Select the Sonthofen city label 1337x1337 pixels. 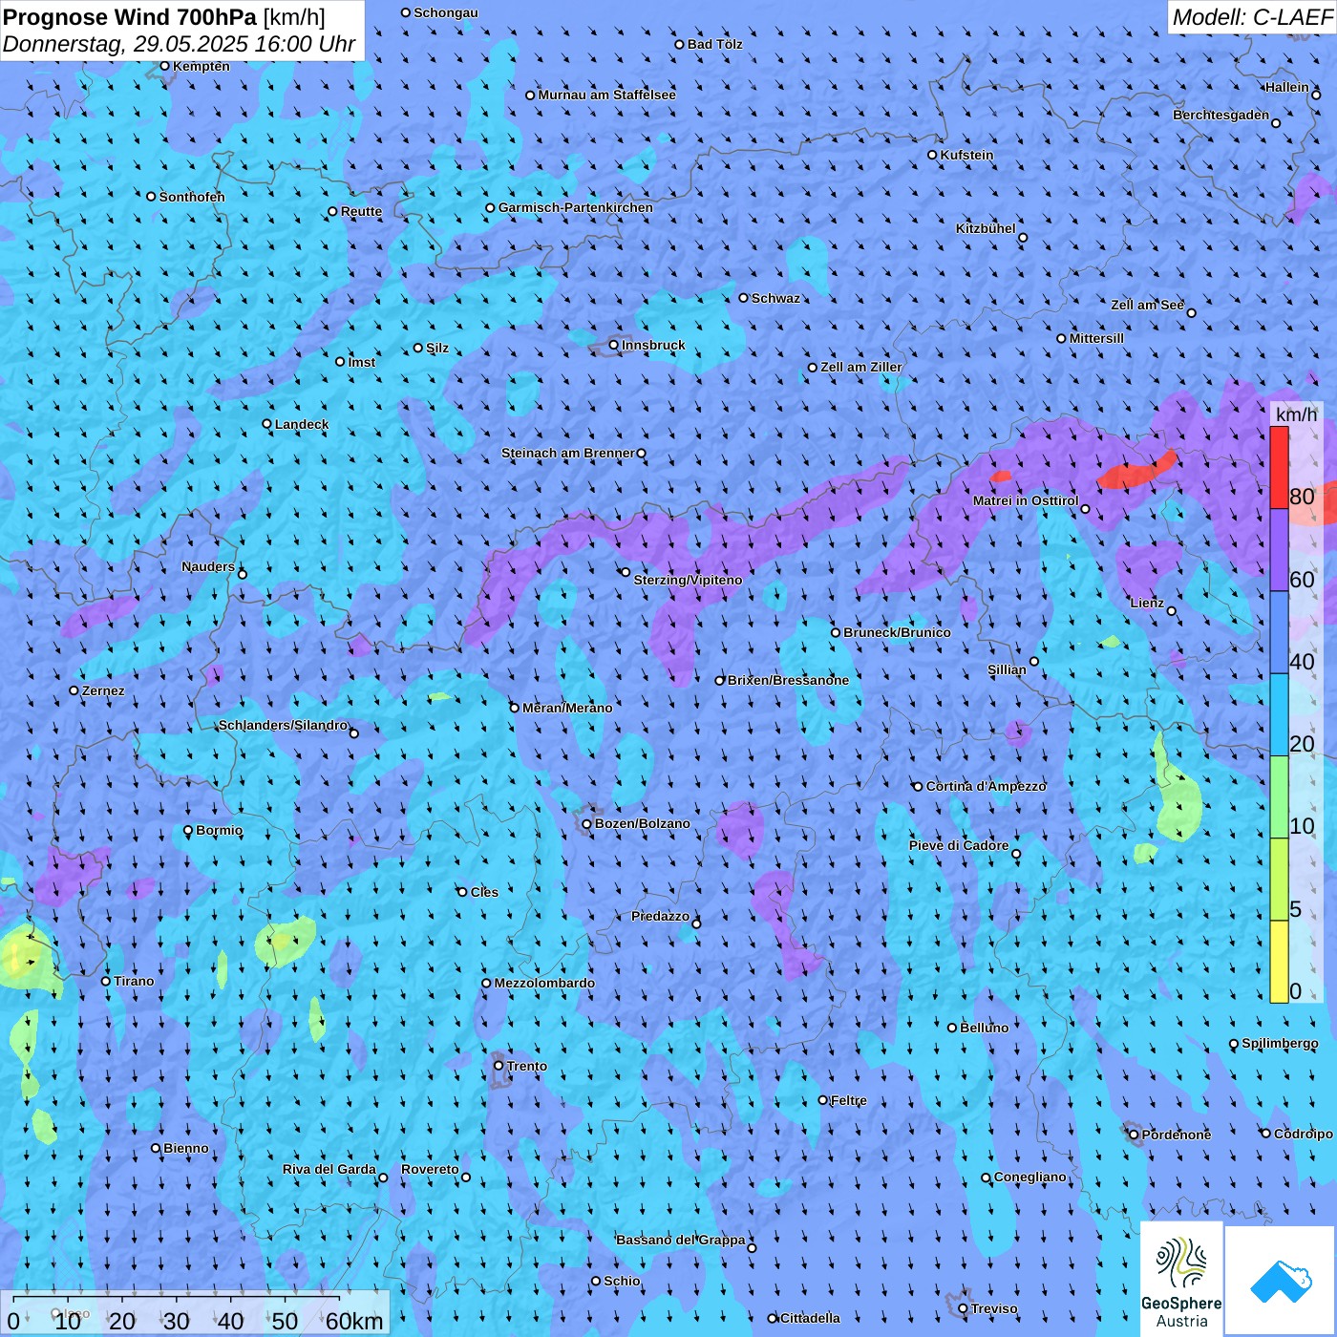[192, 197]
